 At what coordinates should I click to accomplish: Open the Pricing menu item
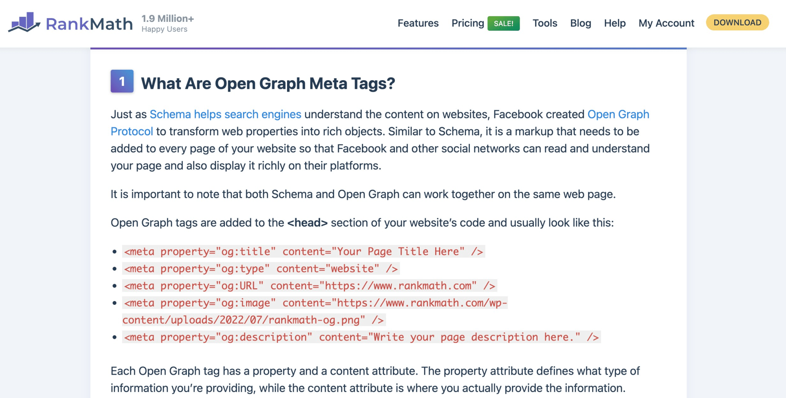467,23
